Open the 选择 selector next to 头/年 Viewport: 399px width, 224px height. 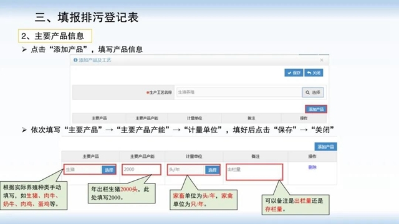point(212,170)
